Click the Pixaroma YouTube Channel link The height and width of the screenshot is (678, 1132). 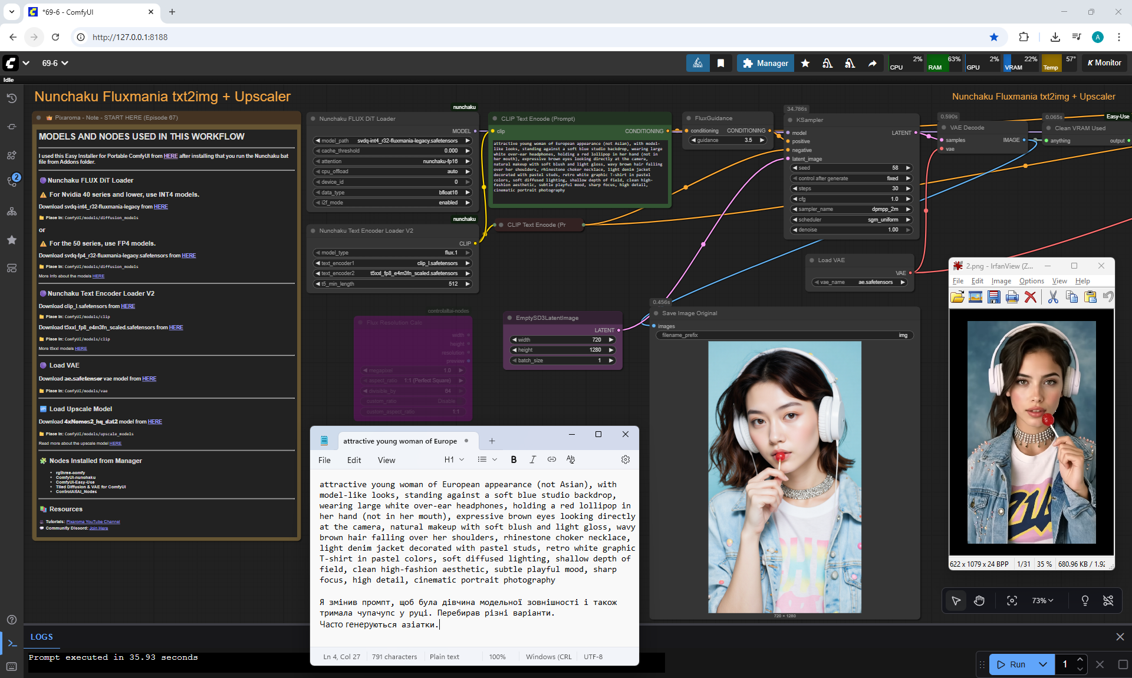[x=93, y=521]
